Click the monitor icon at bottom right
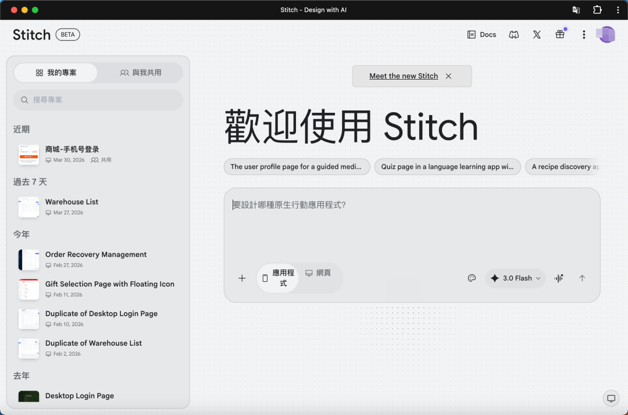The image size is (628, 415). coord(611,398)
